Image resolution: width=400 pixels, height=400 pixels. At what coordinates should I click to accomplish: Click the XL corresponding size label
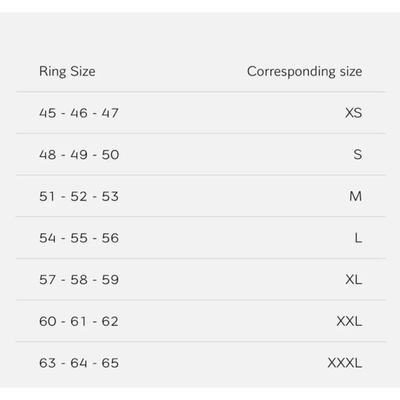[354, 280]
